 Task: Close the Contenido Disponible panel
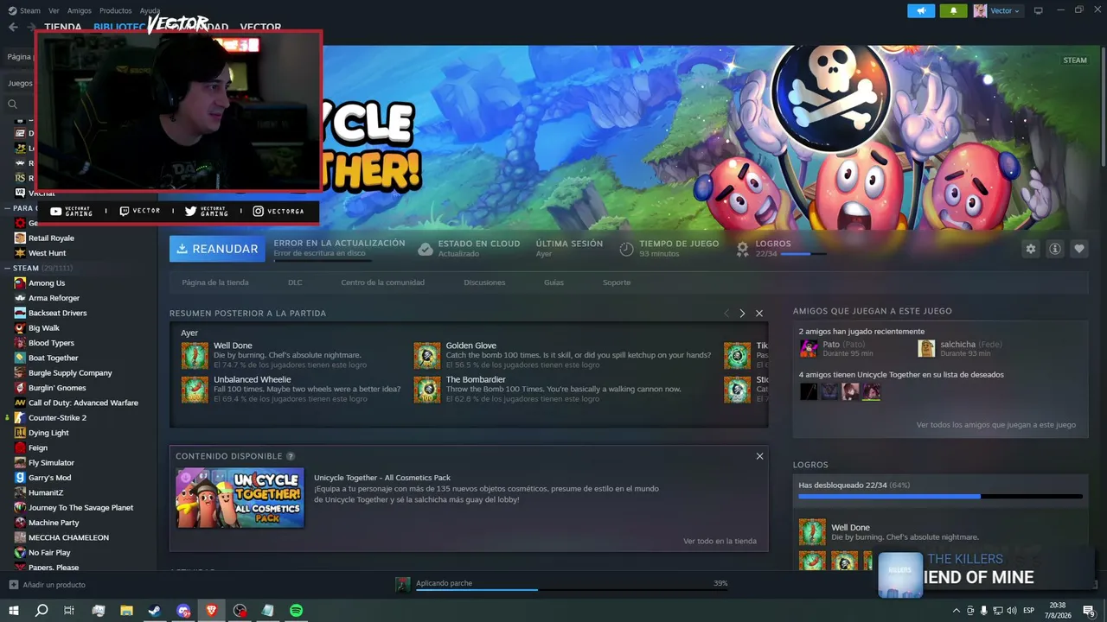tap(760, 456)
